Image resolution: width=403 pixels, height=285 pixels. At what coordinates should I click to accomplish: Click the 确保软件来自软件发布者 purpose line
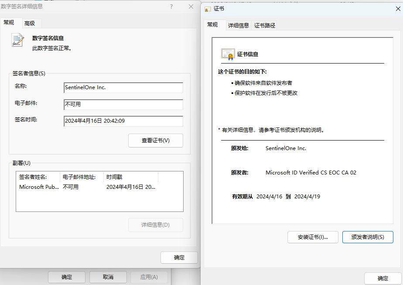click(263, 83)
